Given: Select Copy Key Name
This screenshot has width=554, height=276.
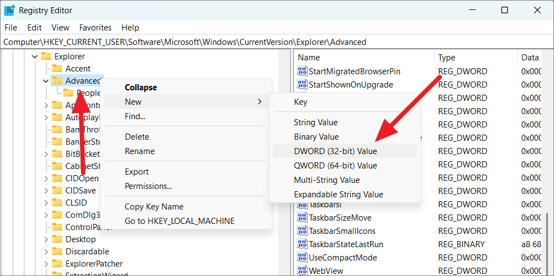Looking at the screenshot, I should (x=186, y=207).
